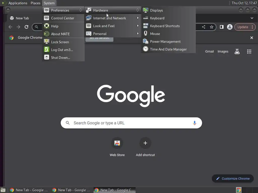Open Google Images link

tap(223, 52)
